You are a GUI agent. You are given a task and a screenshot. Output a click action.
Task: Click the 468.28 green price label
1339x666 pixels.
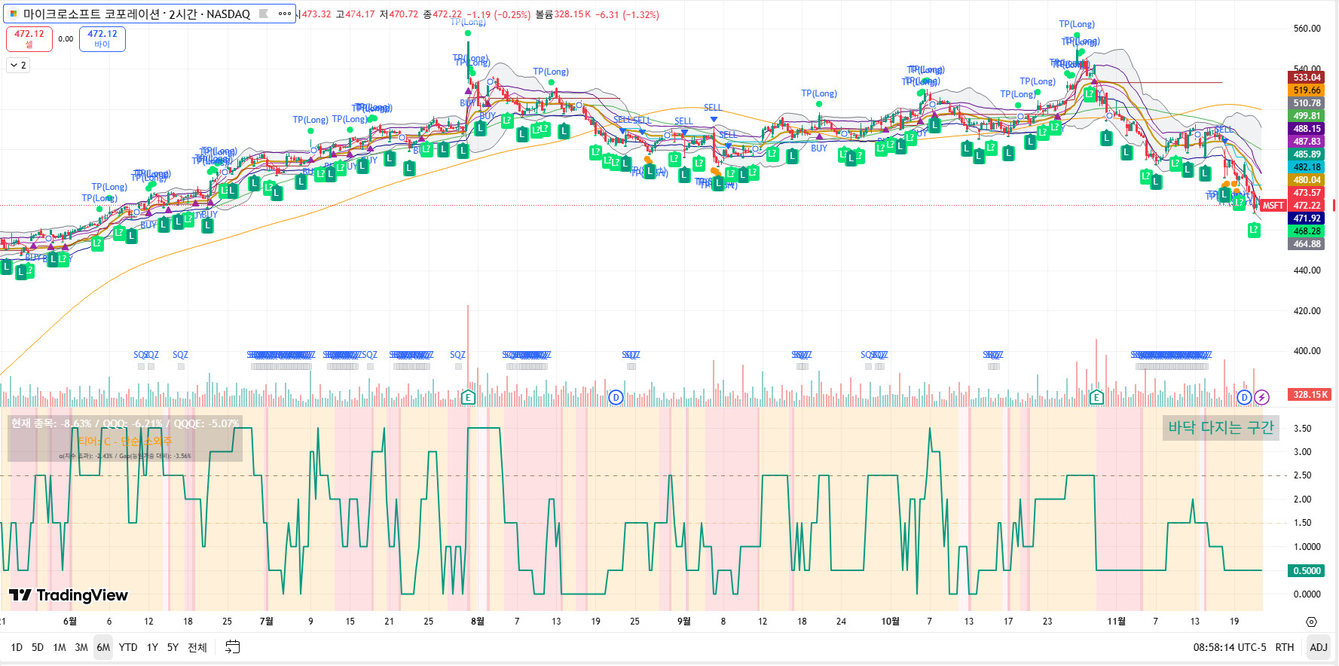[1307, 231]
